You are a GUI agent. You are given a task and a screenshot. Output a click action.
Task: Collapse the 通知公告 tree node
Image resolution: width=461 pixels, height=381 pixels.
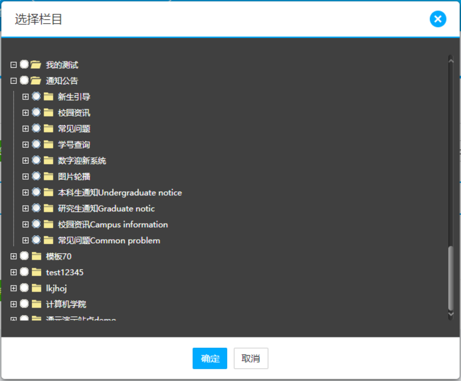point(13,81)
